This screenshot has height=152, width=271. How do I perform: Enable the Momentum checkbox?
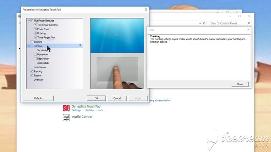coord(35,54)
